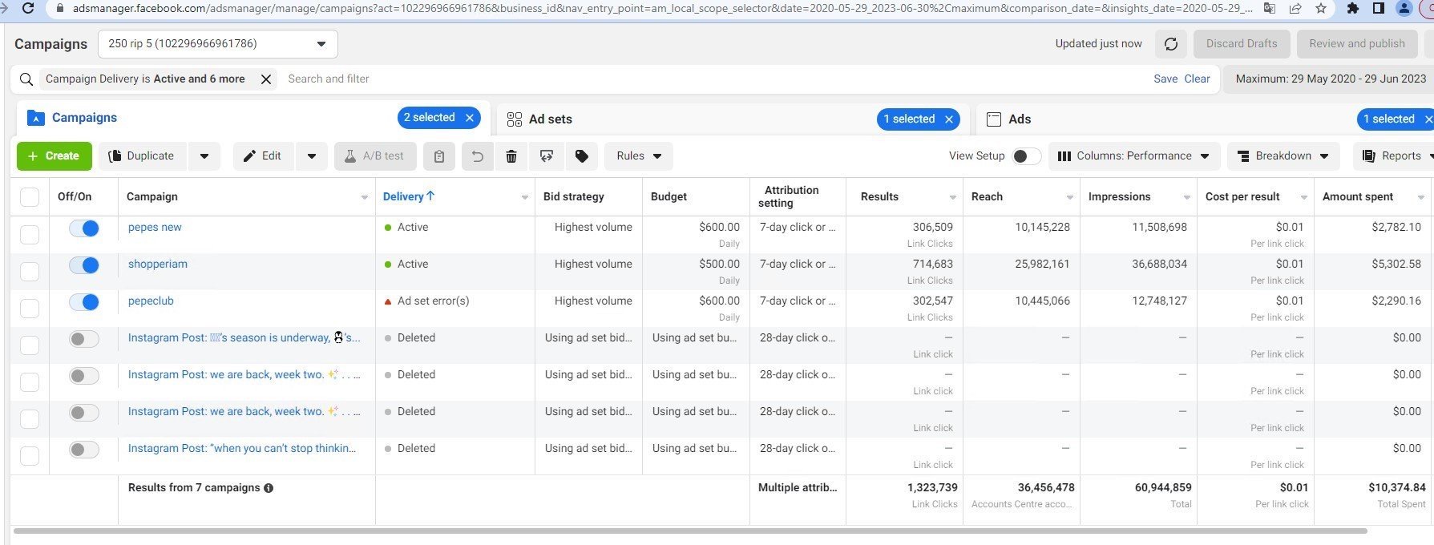Check the box for shopperiam row
Screen dimensions: 1434x545
30,272
